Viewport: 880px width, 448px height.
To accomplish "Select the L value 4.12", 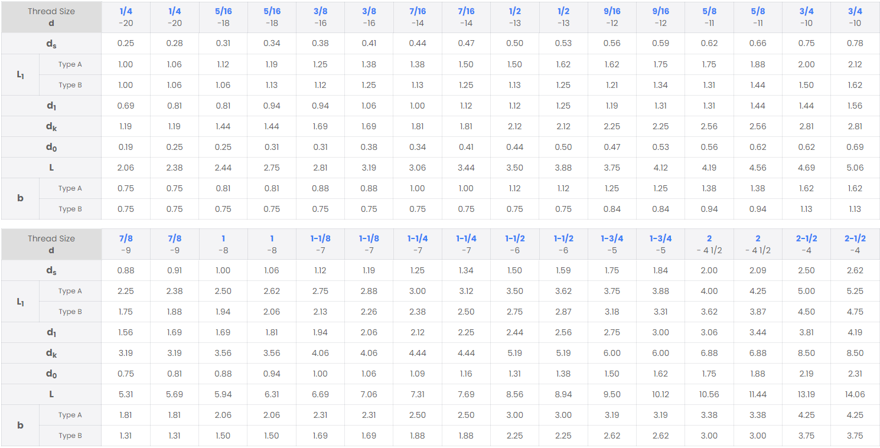I will (660, 168).
